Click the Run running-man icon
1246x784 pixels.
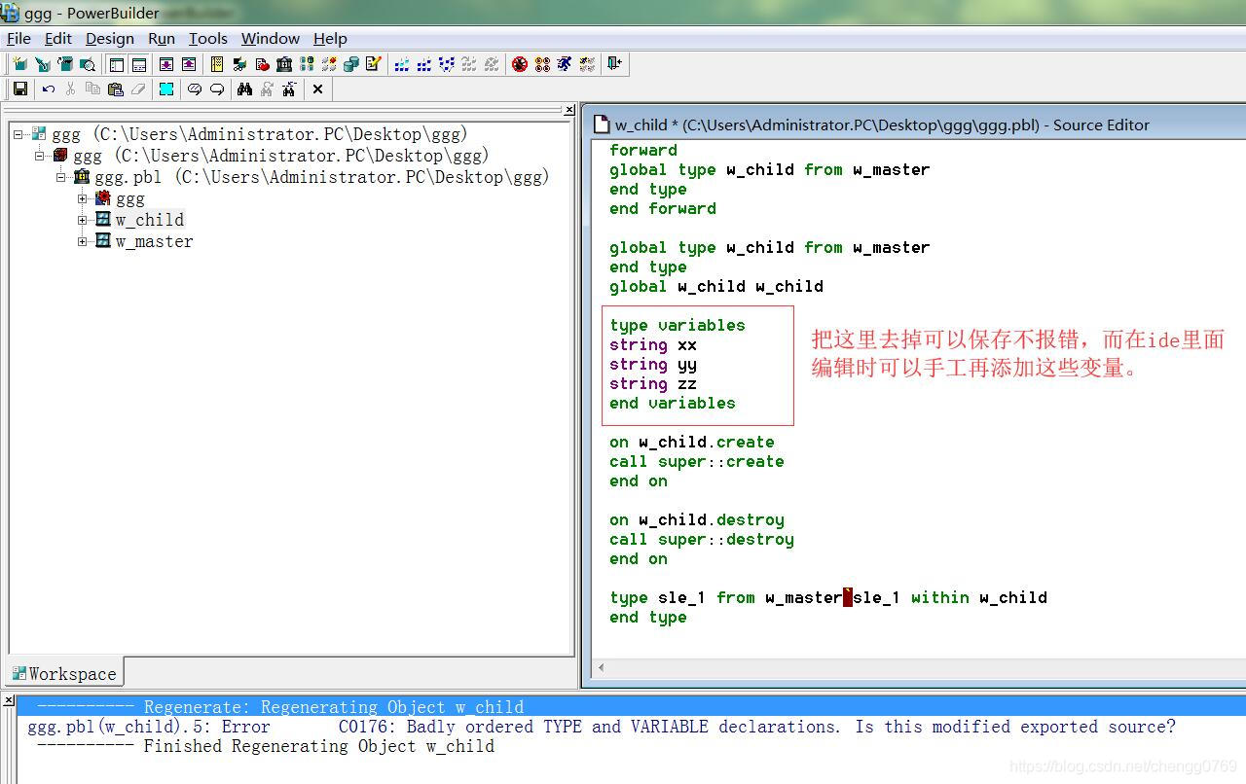coord(565,64)
